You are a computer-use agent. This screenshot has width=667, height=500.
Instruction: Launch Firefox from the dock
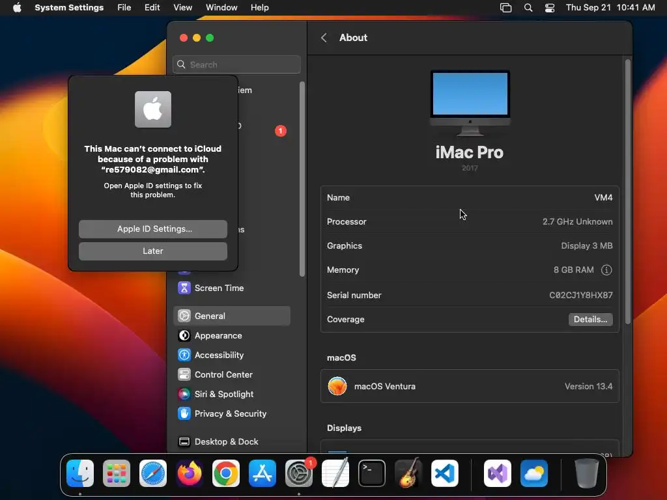point(190,473)
